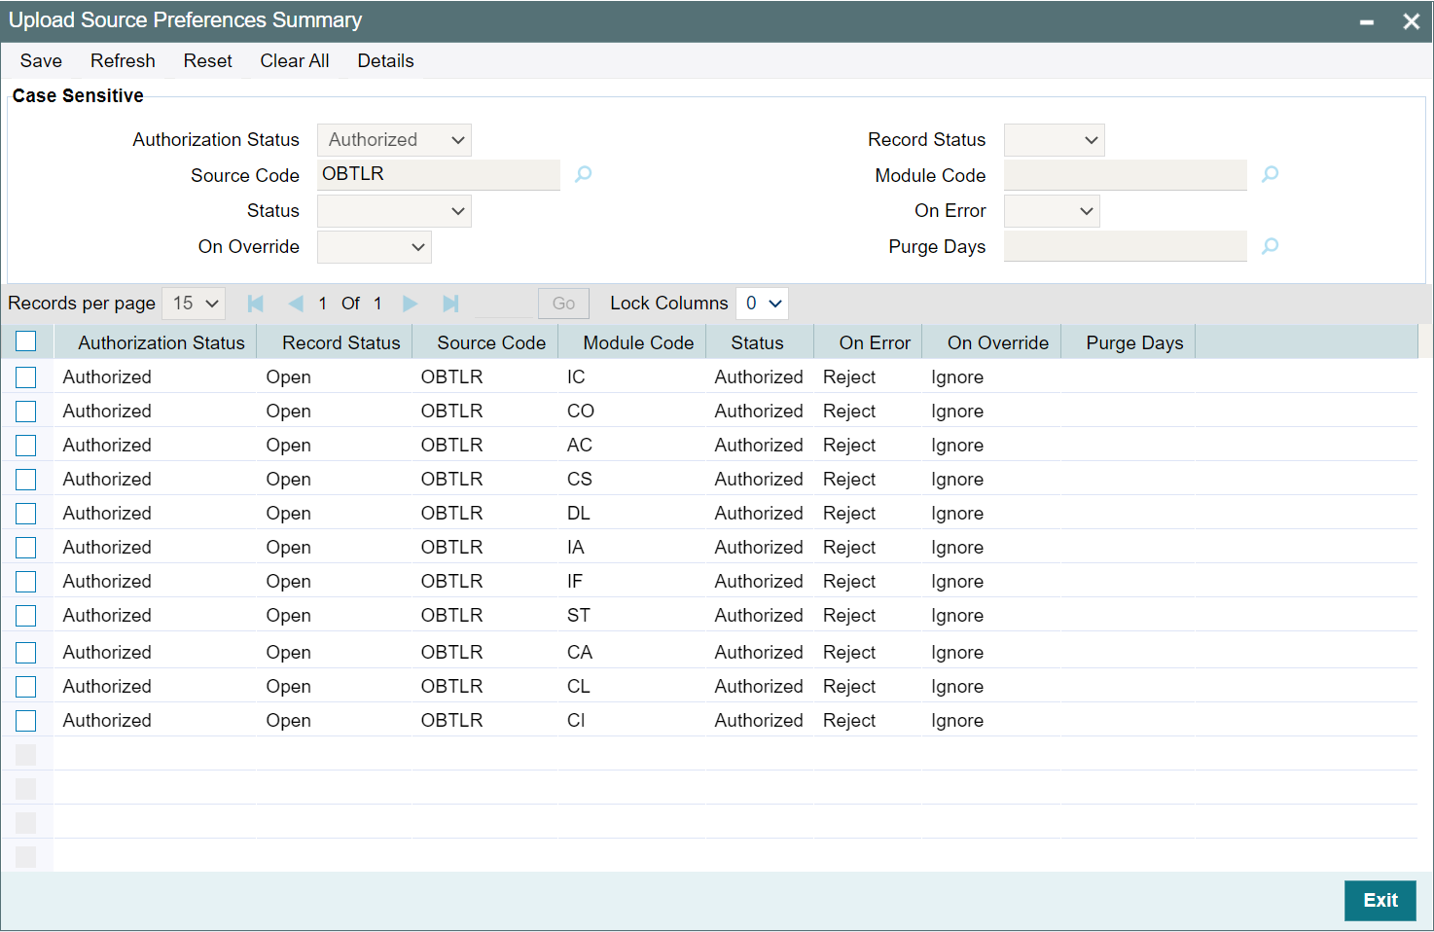The height and width of the screenshot is (932, 1434).
Task: Check the row with module CL
Action: coord(26,687)
